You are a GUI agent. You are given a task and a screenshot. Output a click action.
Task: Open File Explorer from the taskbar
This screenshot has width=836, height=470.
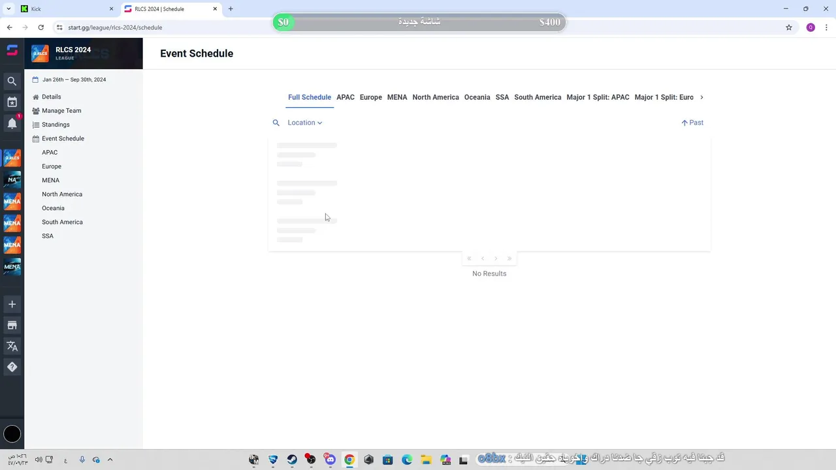[x=426, y=460]
